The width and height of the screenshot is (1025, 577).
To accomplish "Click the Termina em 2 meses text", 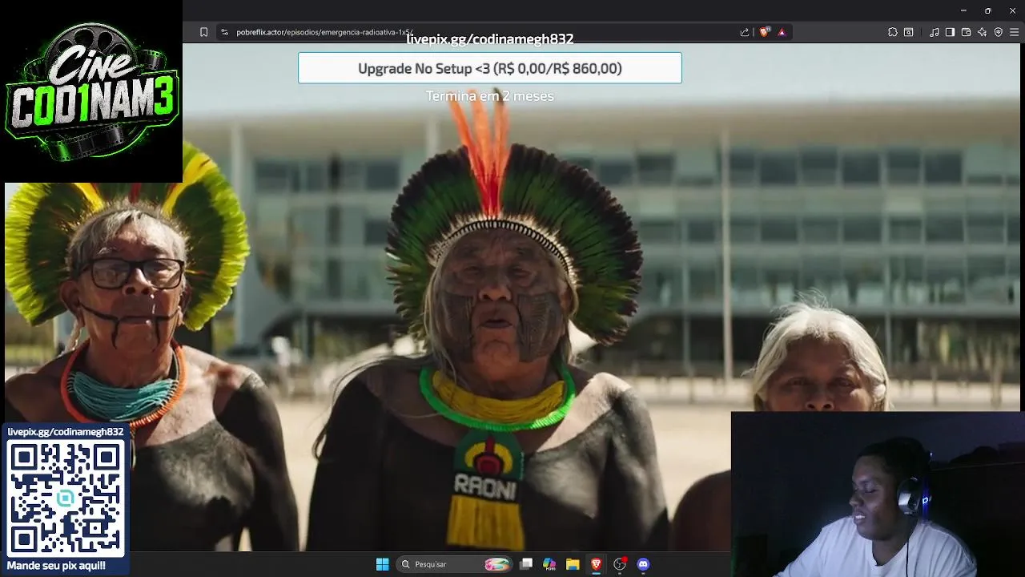I will pos(490,96).
